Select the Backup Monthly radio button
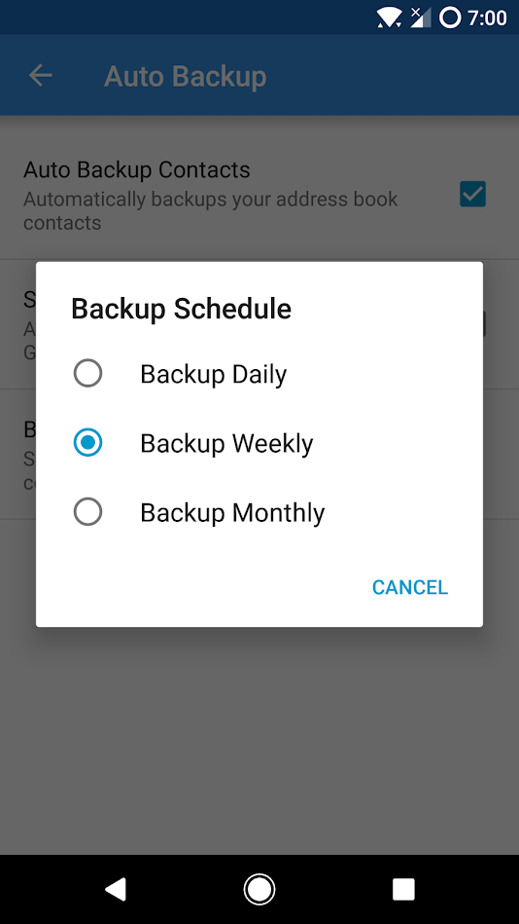This screenshot has width=519, height=924. (x=87, y=512)
